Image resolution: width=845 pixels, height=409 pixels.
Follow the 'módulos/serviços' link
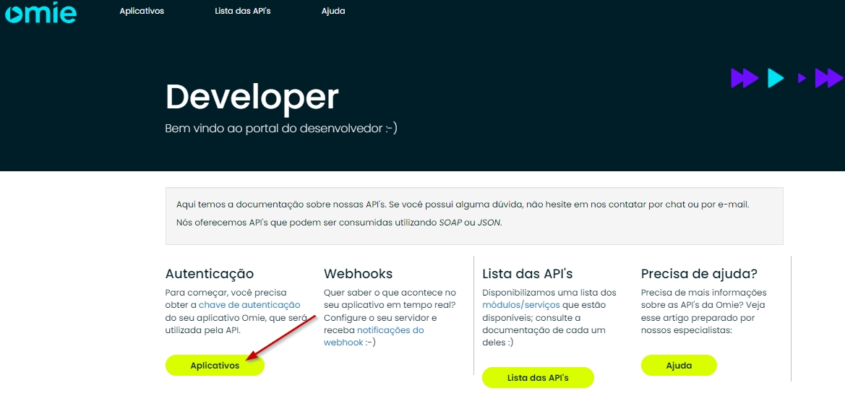[x=518, y=305]
